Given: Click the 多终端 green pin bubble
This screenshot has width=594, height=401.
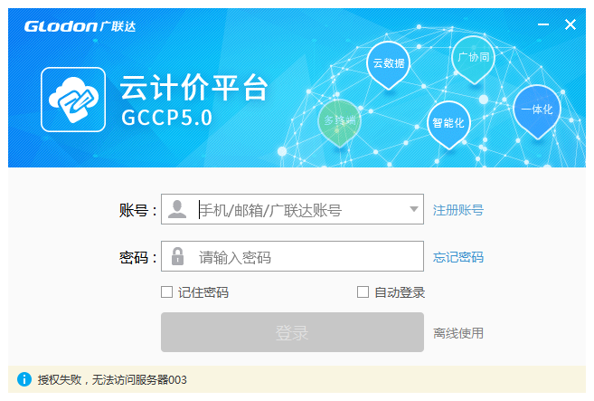Looking at the screenshot, I should tap(339, 122).
